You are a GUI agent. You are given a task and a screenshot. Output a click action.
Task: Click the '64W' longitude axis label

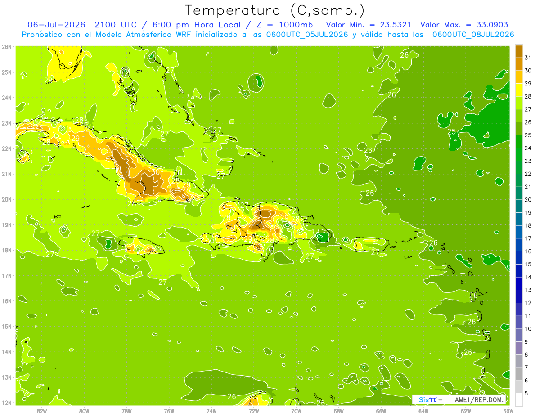423,411
